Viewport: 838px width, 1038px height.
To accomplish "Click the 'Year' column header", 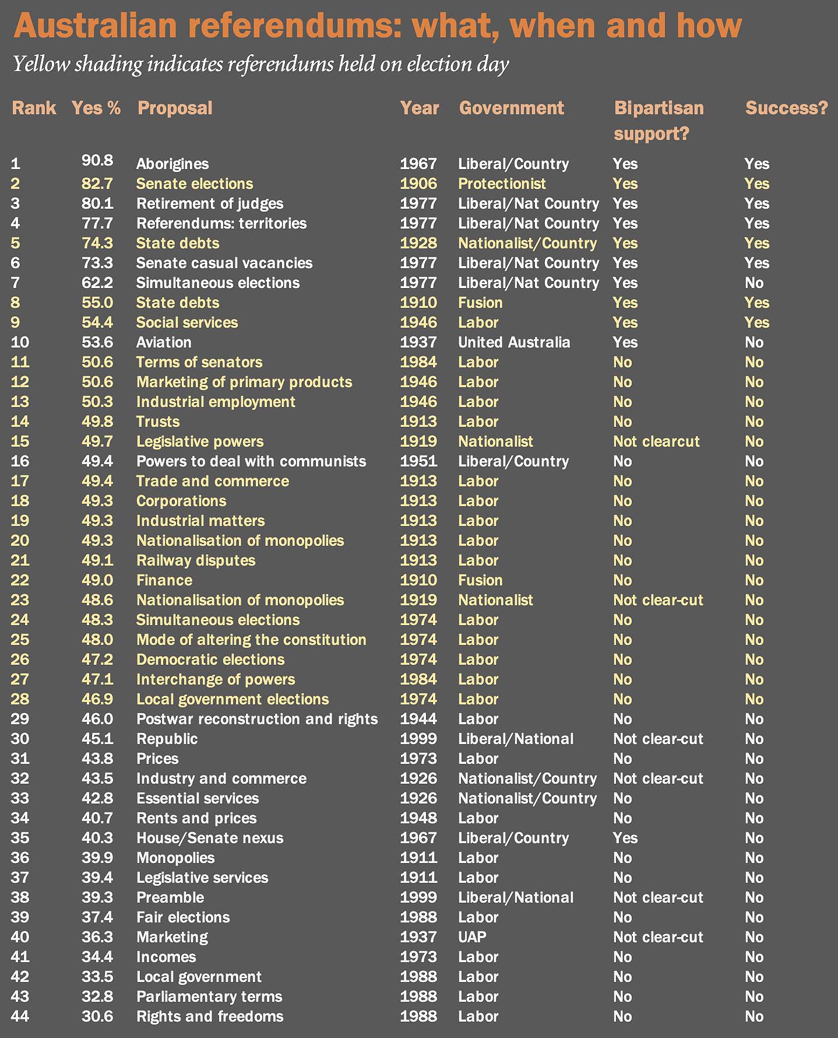I will 420,108.
